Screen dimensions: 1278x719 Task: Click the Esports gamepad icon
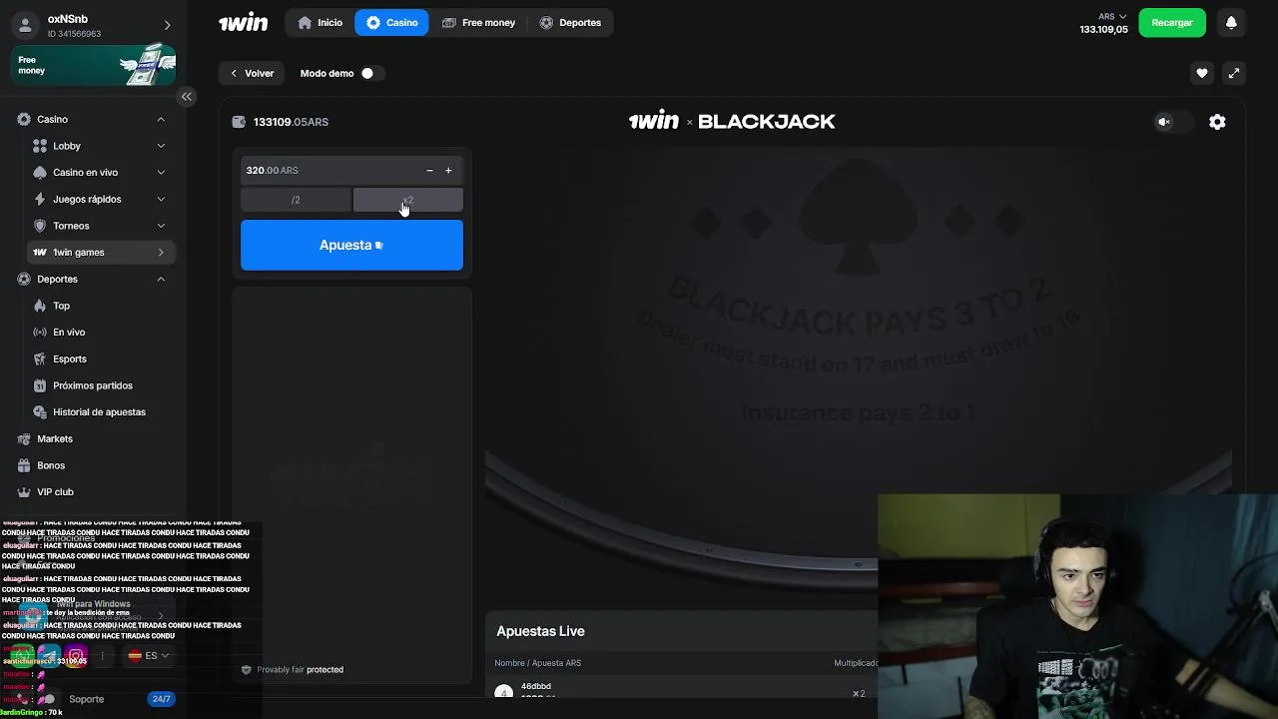coord(40,359)
